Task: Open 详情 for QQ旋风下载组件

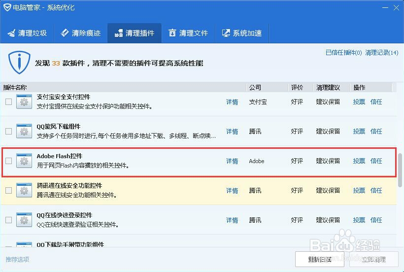Action: click(x=232, y=132)
